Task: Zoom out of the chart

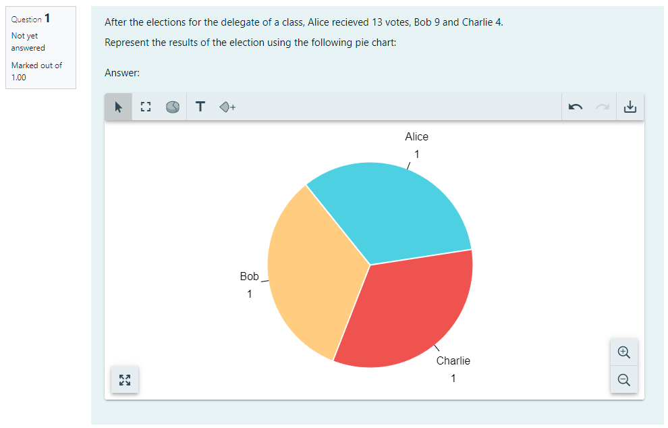Action: coord(624,379)
